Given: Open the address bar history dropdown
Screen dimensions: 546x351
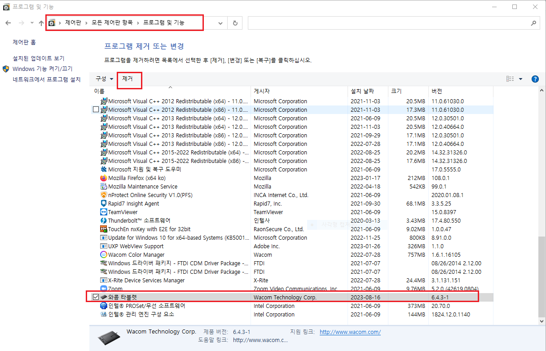Looking at the screenshot, I should [x=220, y=23].
